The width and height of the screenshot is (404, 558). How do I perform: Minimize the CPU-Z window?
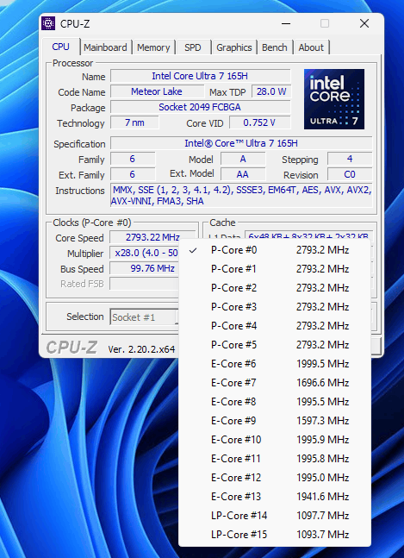click(286, 24)
